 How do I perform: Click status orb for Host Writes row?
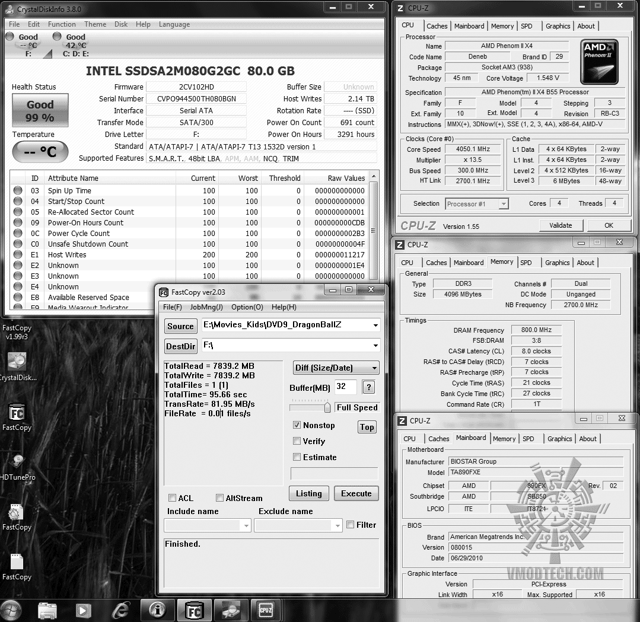click(x=18, y=254)
